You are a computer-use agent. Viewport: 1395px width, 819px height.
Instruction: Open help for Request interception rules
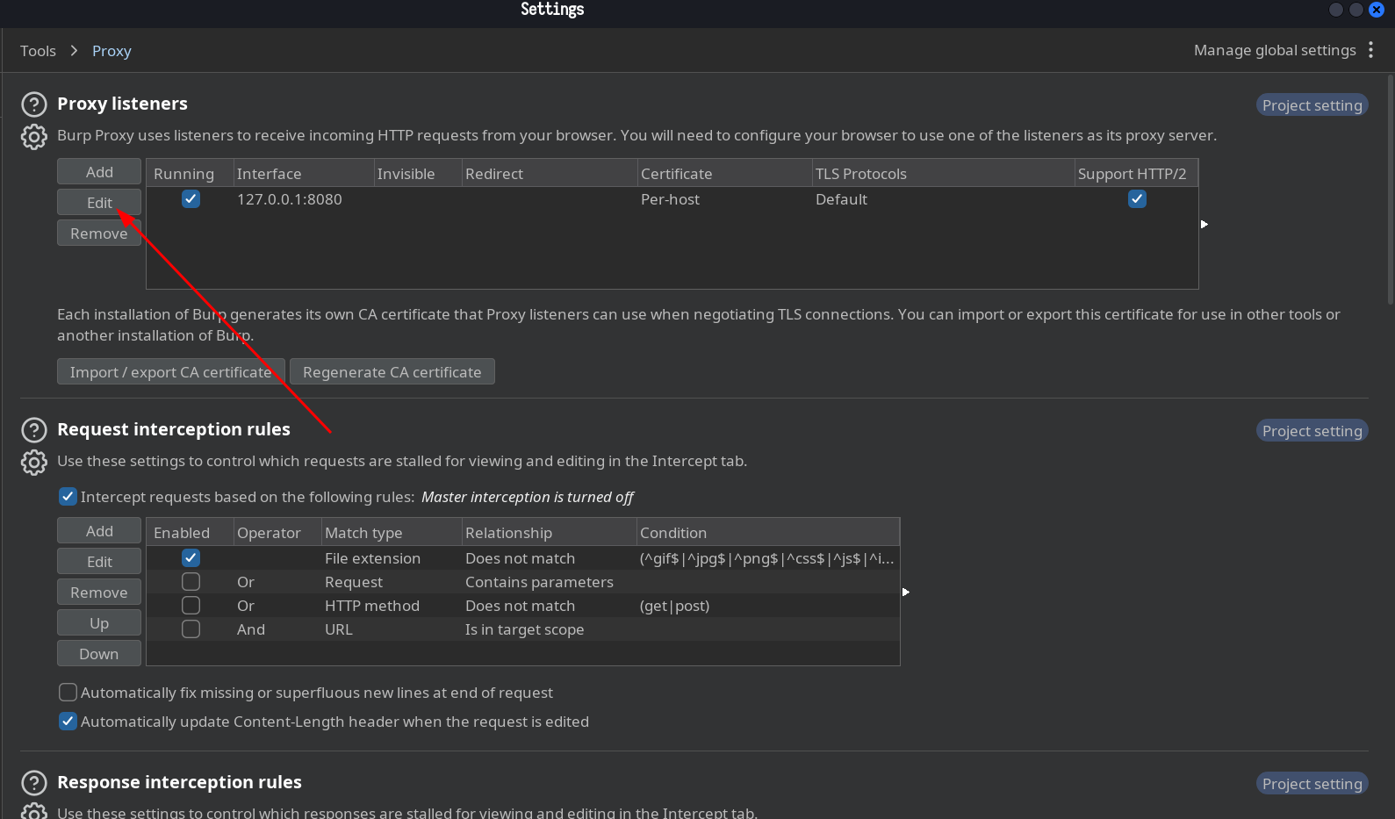coord(33,430)
